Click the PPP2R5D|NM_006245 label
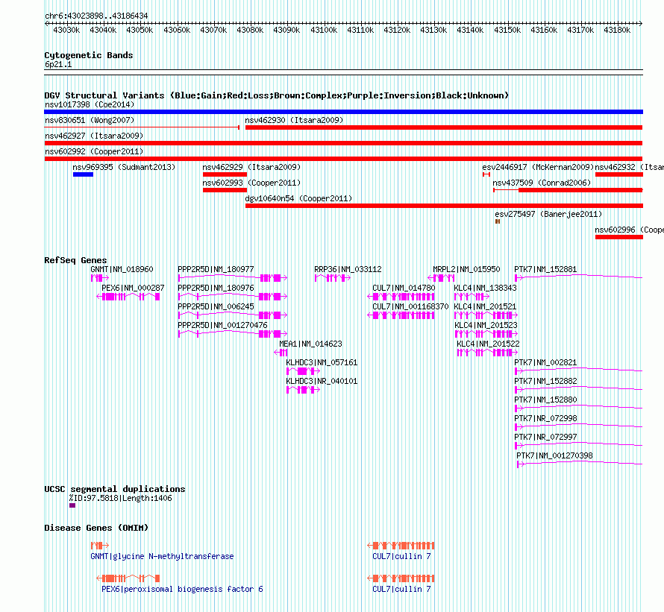The width and height of the screenshot is (664, 612). coord(216,306)
